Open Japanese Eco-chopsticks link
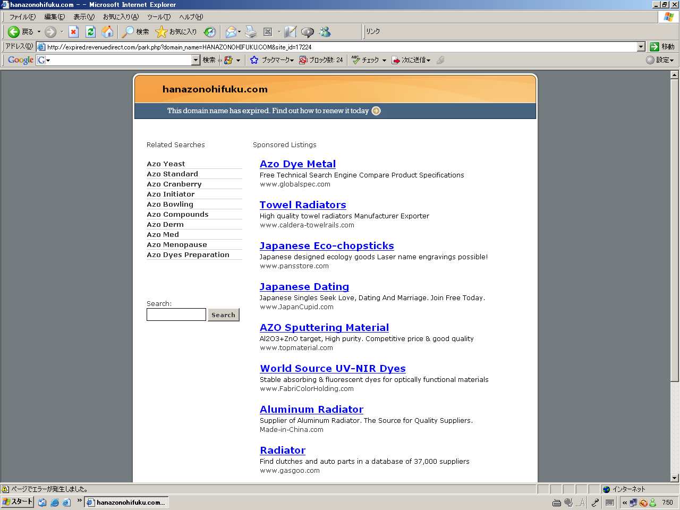This screenshot has width=680, height=510. [x=327, y=246]
